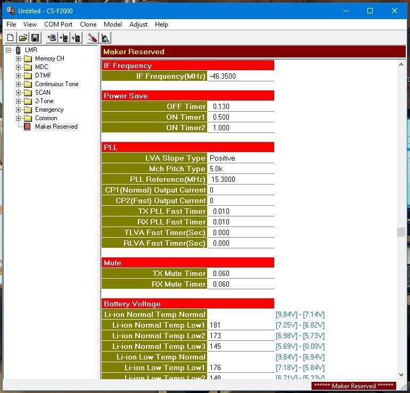410x393 pixels.
Task: Select the LMR radio root node
Action: click(30, 50)
